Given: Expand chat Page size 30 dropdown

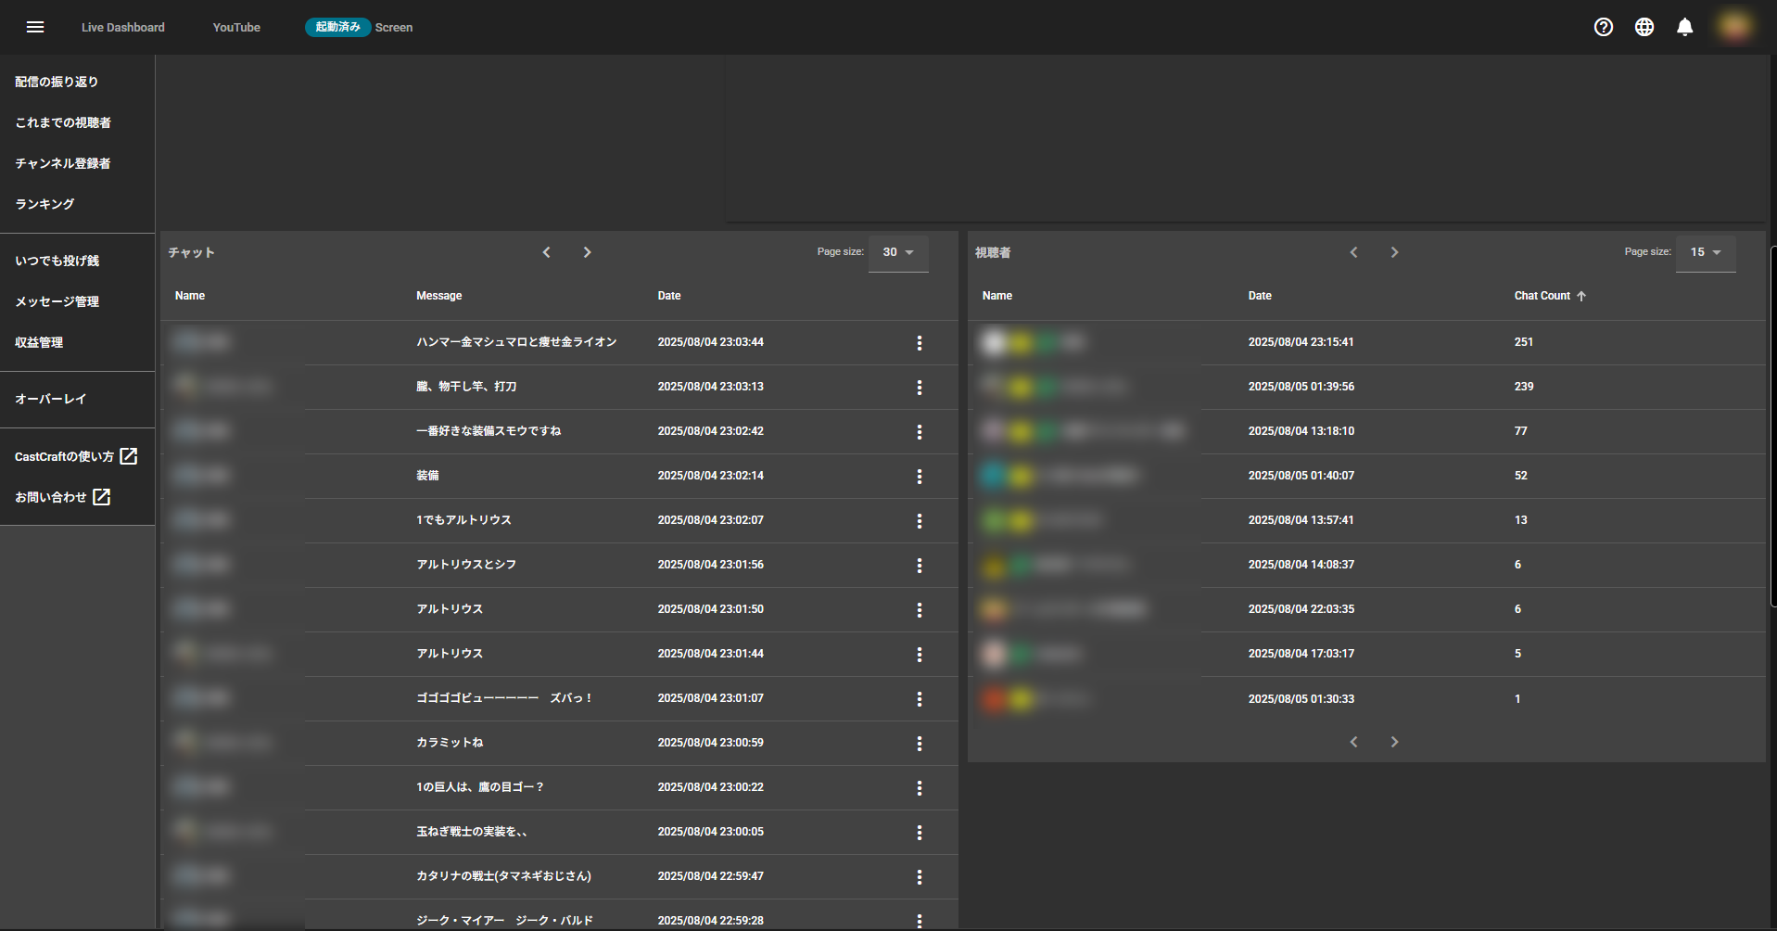Looking at the screenshot, I should [898, 252].
